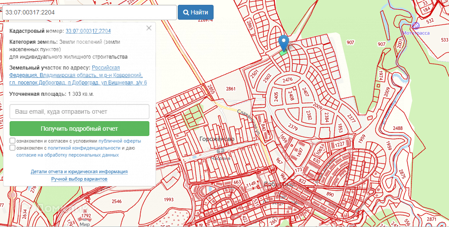Click the Мототрасса map icon

pyautogui.click(x=415, y=26)
